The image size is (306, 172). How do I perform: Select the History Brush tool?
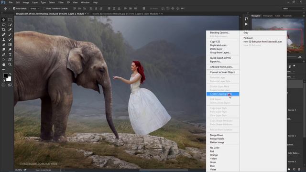click(10, 40)
